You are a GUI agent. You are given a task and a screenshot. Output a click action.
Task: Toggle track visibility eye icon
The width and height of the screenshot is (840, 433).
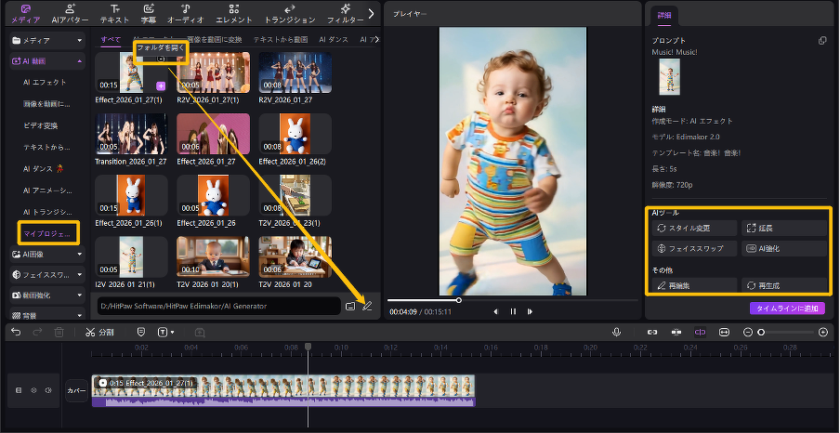(34, 390)
